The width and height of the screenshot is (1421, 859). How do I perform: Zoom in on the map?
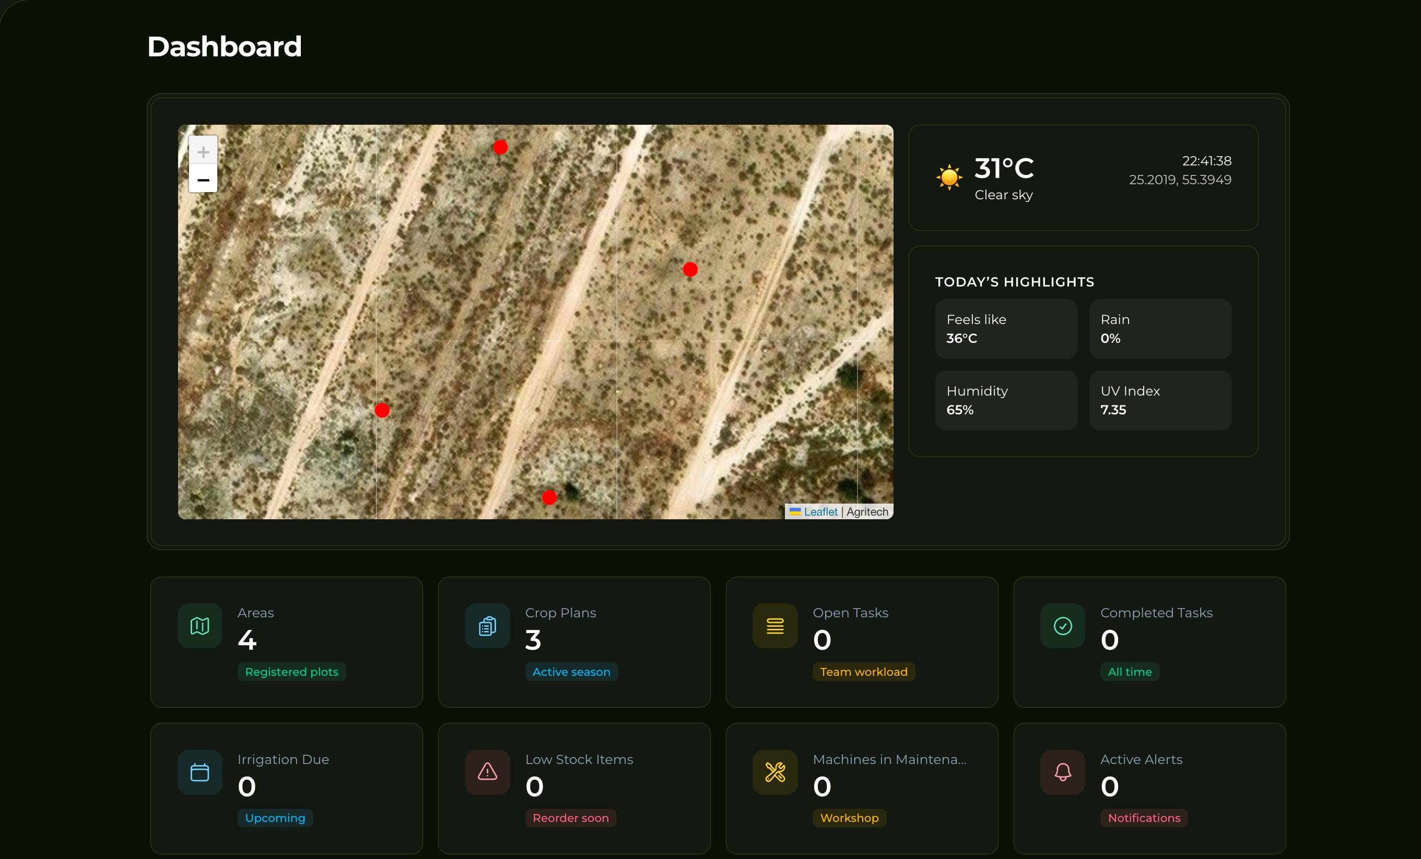[x=203, y=151]
